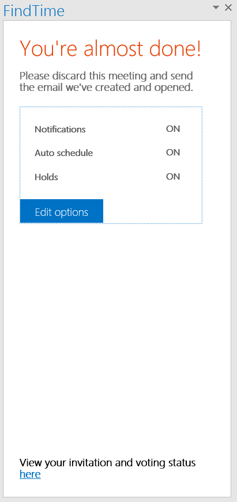Focus the dotted options summary box
Image resolution: width=237 pixels, height=502 pixels.
coord(111,165)
